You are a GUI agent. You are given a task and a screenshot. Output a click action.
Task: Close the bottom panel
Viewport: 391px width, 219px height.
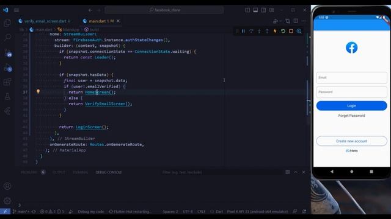[x=304, y=172]
